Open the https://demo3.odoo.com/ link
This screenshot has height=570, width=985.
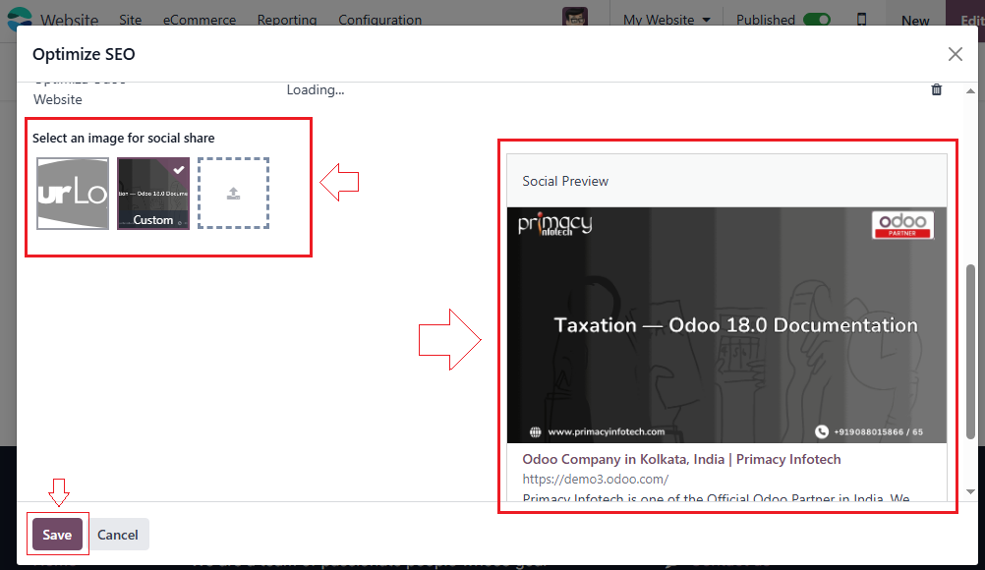[593, 479]
